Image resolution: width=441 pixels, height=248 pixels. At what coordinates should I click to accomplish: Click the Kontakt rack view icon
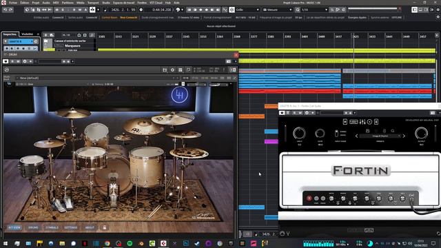[181, 70]
